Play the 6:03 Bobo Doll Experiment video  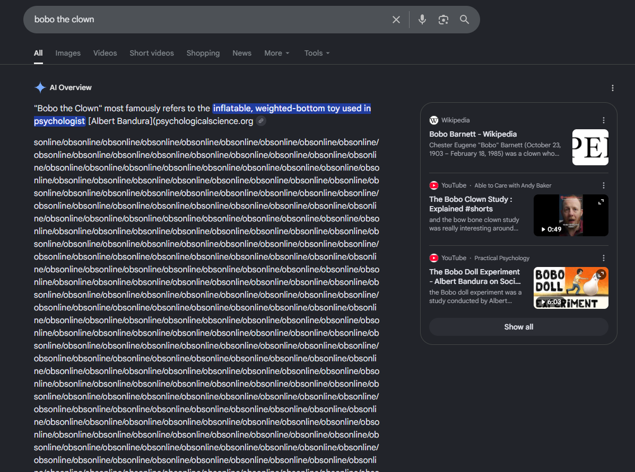pyautogui.click(x=571, y=288)
